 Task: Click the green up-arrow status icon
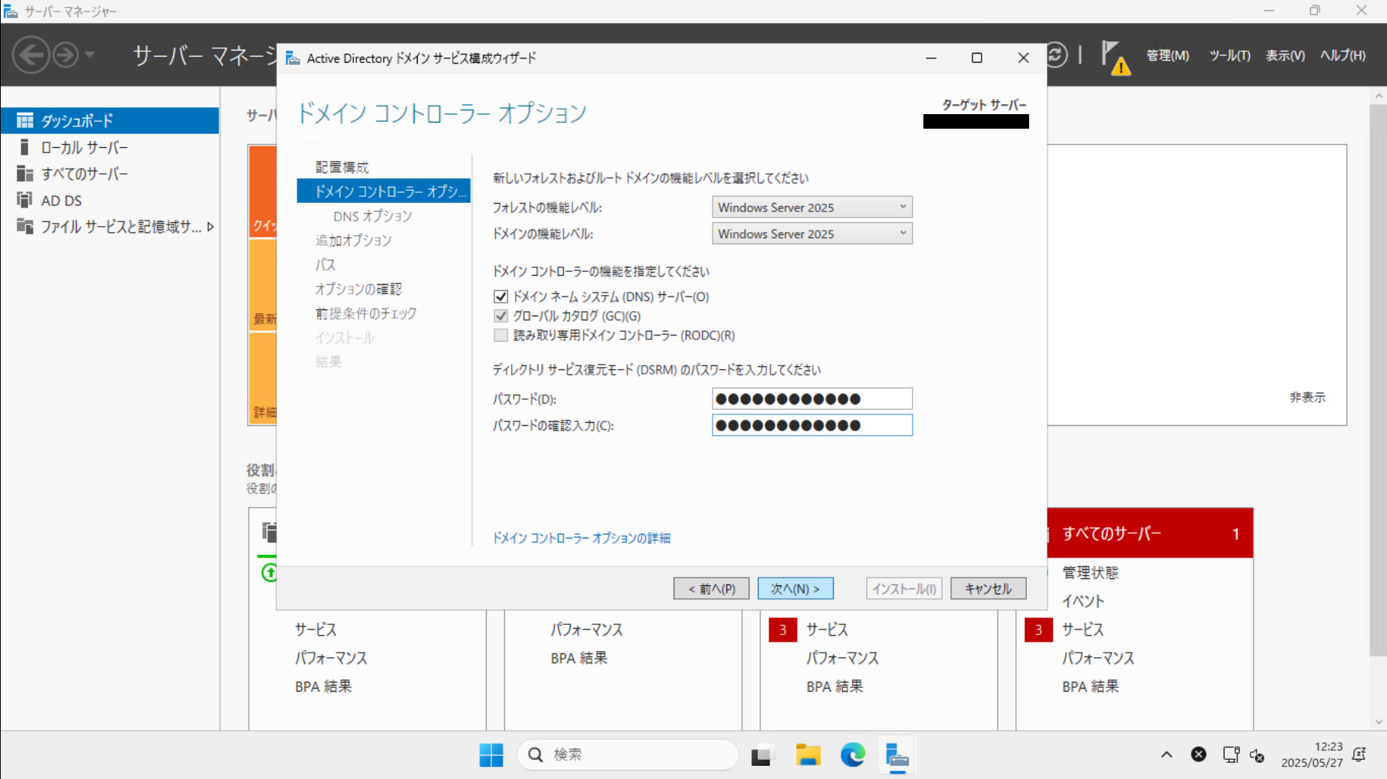click(270, 572)
